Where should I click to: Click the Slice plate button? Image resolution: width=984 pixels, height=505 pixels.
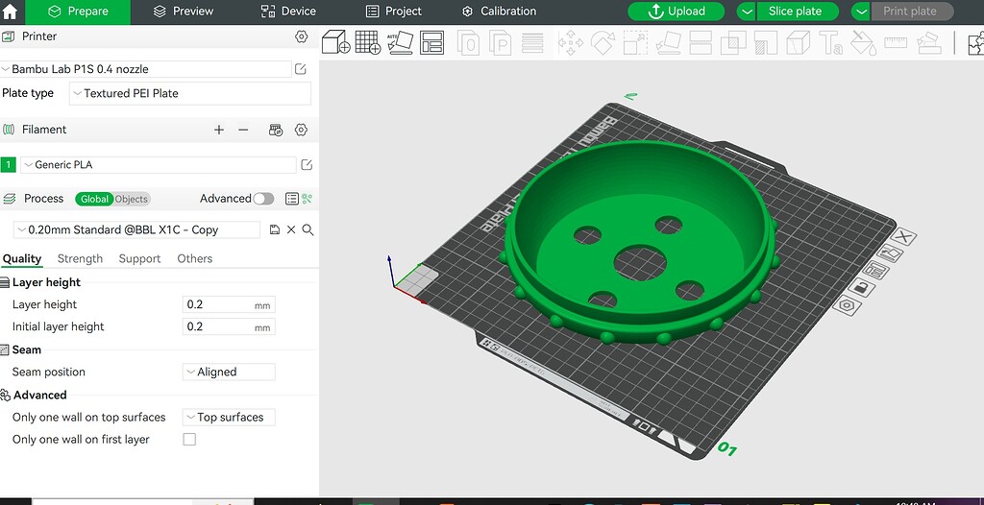pyautogui.click(x=798, y=12)
